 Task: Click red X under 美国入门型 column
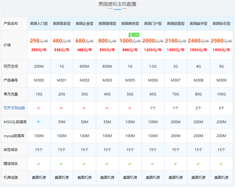(x=39, y=108)
